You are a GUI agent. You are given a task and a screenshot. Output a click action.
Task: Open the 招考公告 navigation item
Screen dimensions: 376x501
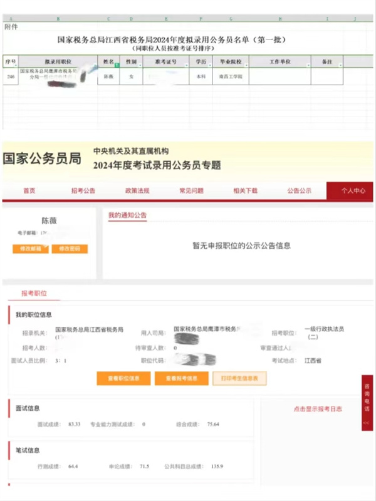coord(83,191)
